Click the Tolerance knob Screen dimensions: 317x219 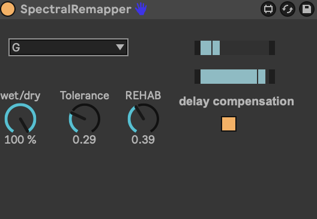[x=85, y=119]
